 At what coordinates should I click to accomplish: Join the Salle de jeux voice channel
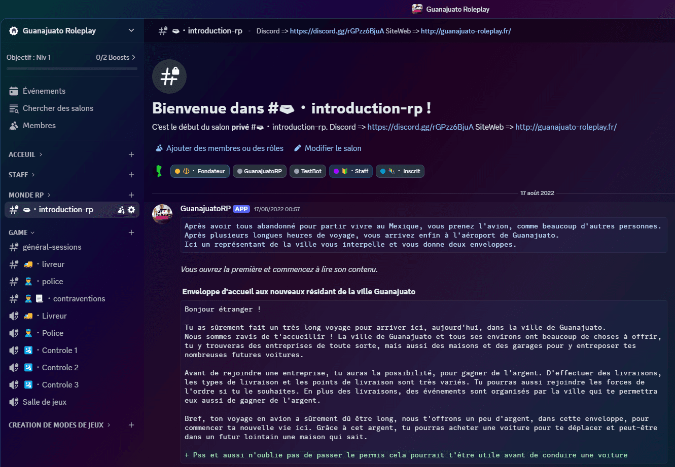point(45,402)
